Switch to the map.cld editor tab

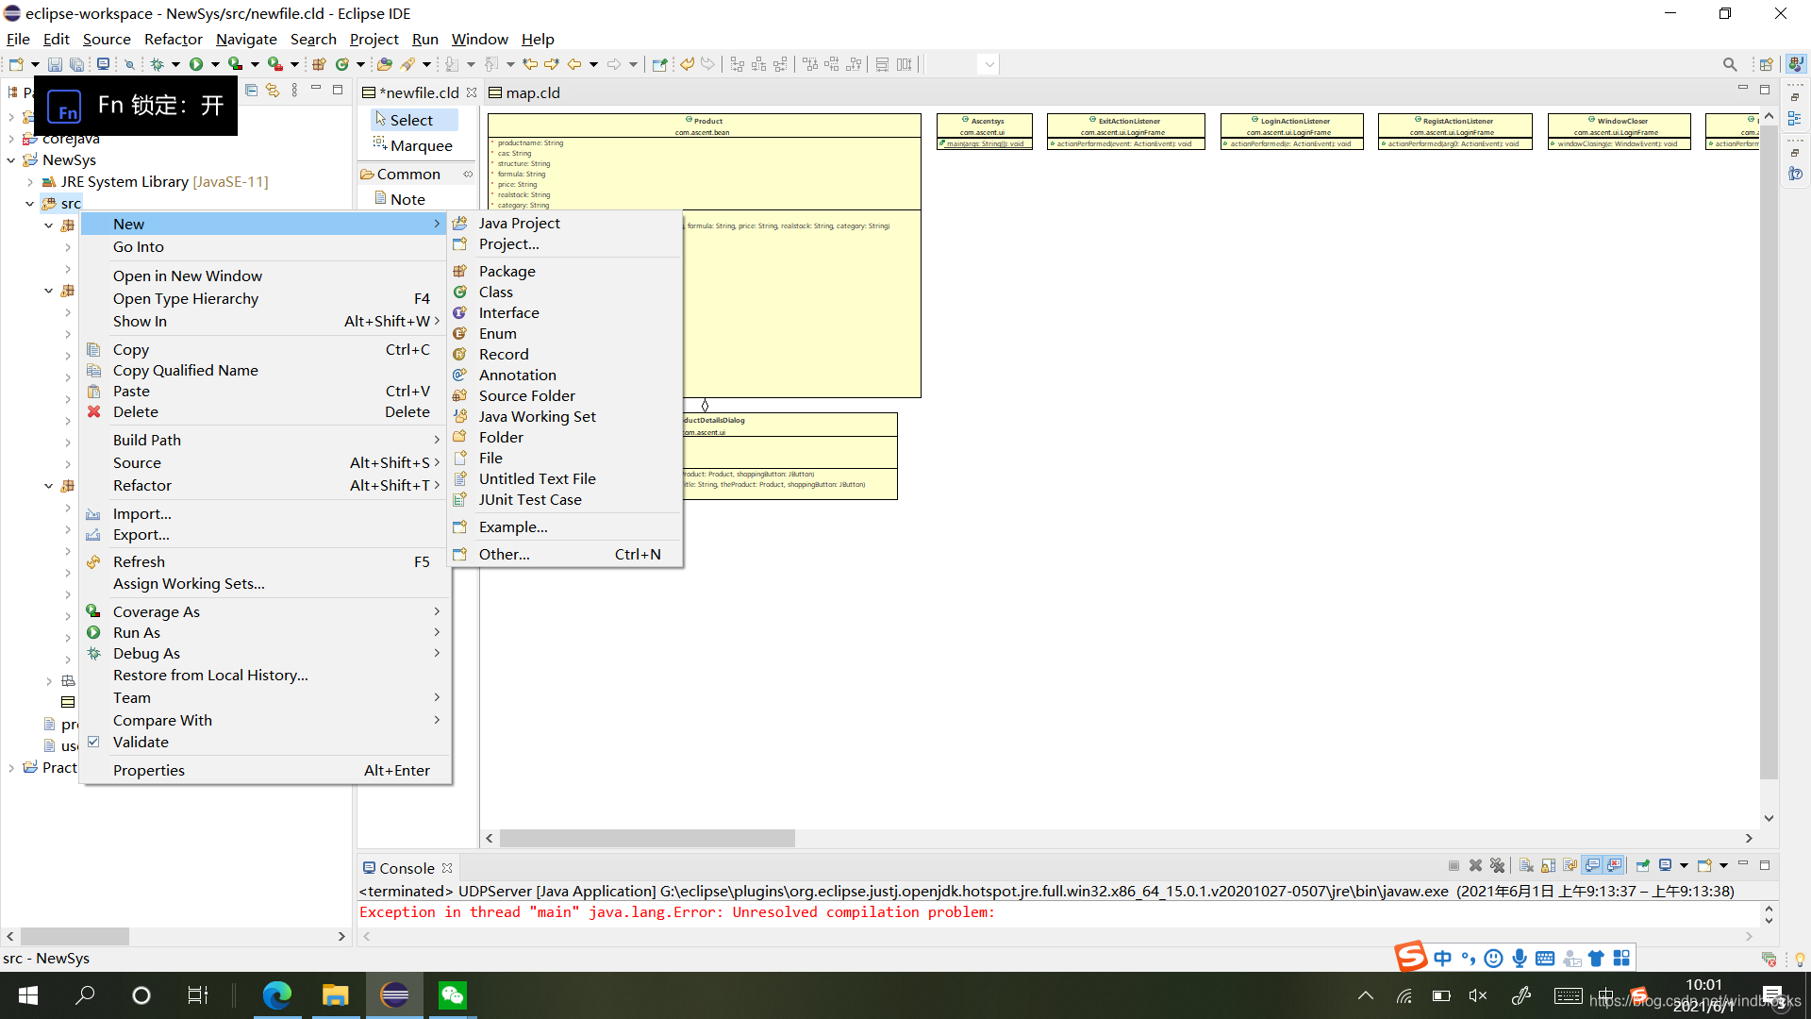coord(523,91)
